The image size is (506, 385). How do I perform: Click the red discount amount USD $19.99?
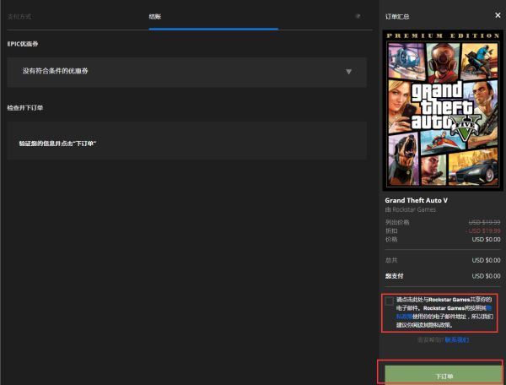coord(483,230)
